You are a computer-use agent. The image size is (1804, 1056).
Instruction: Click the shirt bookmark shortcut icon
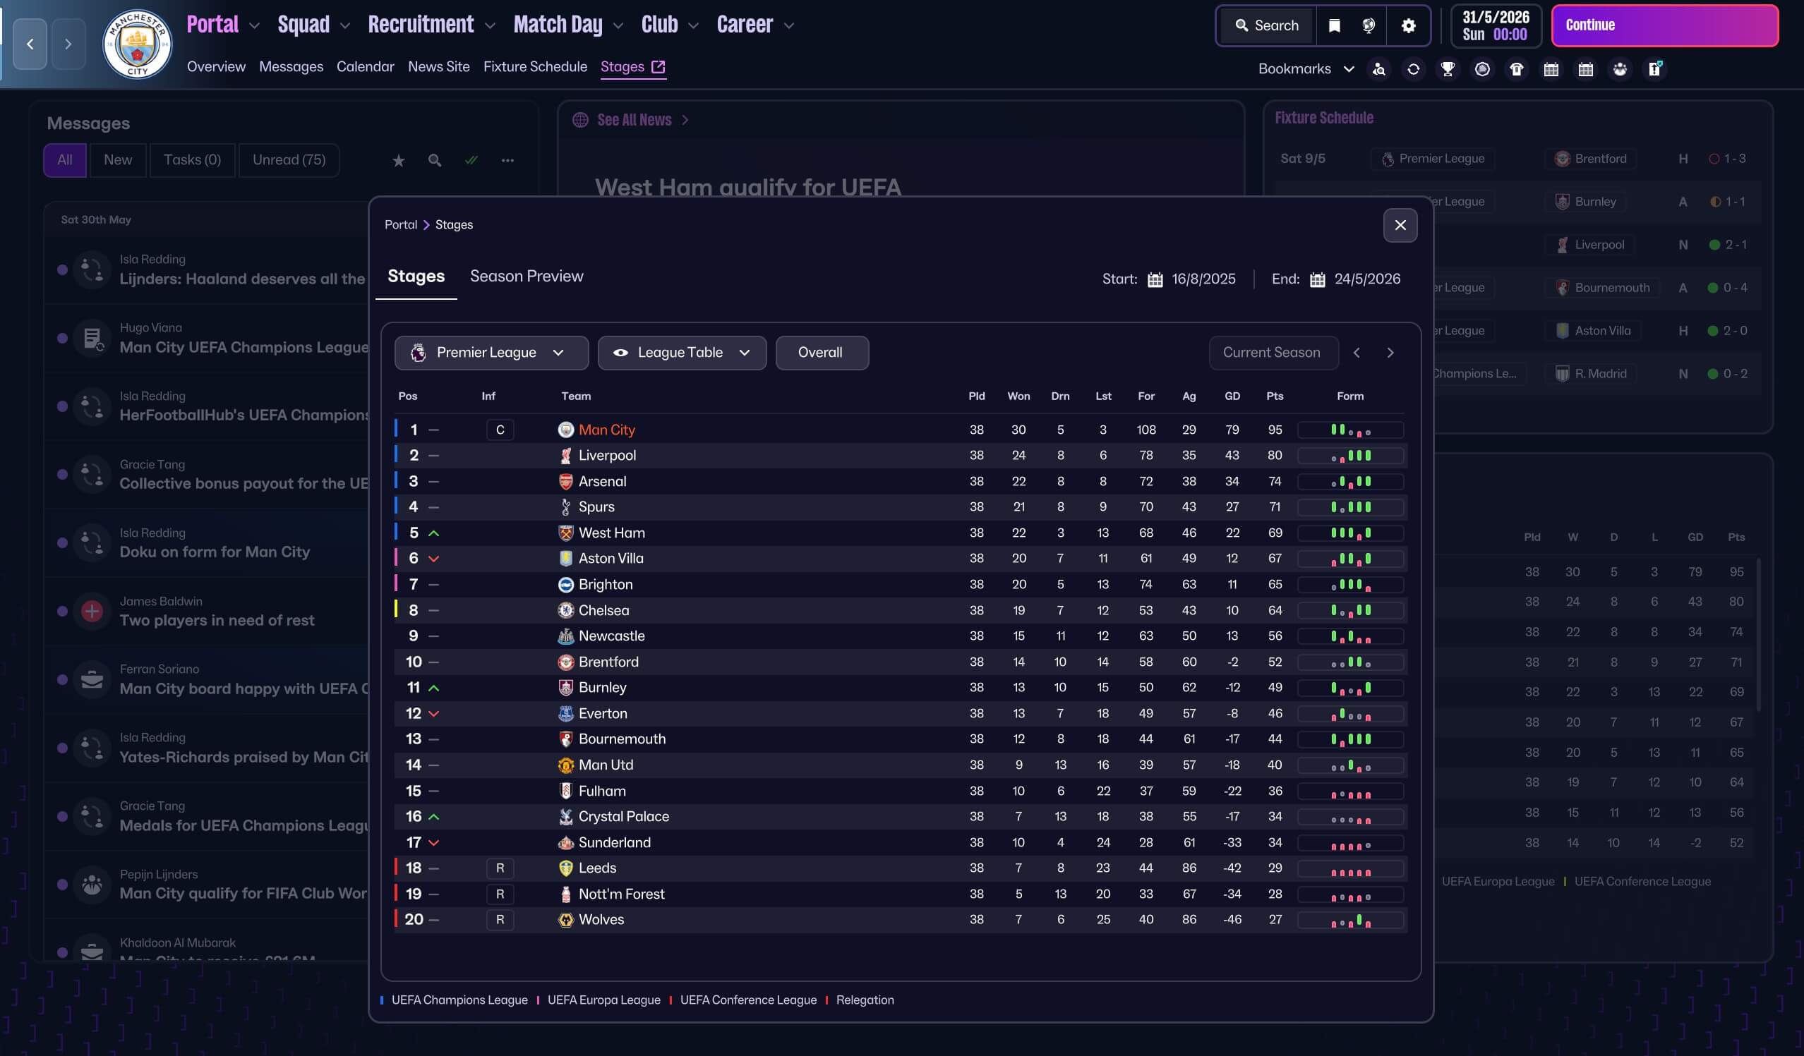(1516, 68)
